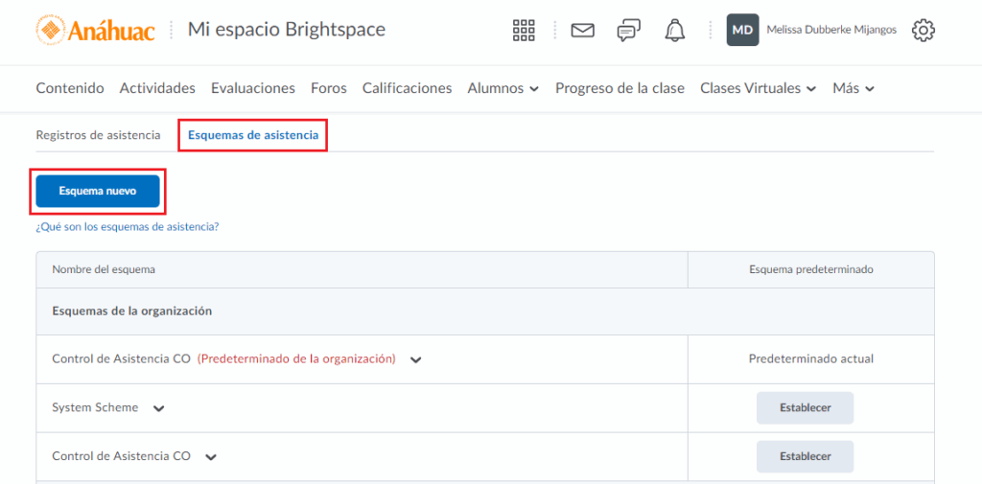Click the MD user avatar
This screenshot has height=484, width=982.
click(x=742, y=30)
